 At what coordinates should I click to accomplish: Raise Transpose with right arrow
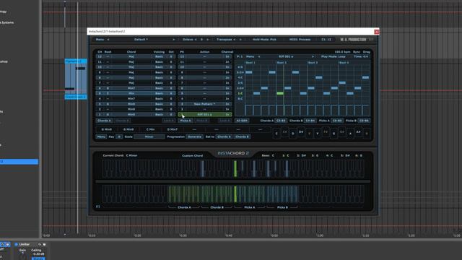coord(240,40)
